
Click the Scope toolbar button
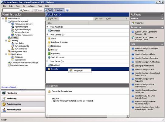tap(38, 10)
